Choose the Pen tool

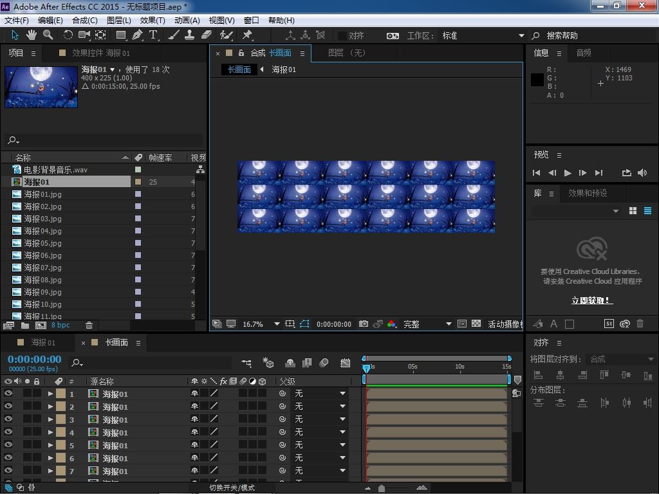click(x=137, y=35)
